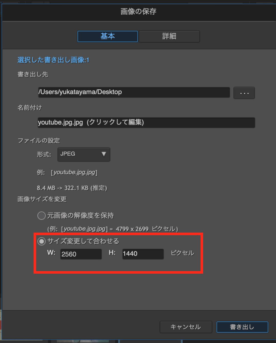The image size is (276, 343).
Task: Click the browse button with three dots
Action: pos(244,93)
